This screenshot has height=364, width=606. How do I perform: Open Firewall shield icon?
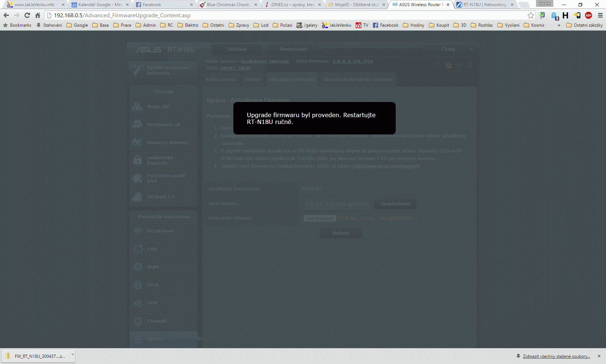(x=137, y=321)
